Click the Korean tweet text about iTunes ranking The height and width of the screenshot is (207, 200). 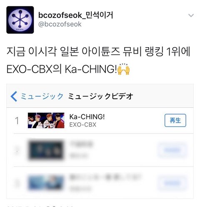click(x=98, y=60)
